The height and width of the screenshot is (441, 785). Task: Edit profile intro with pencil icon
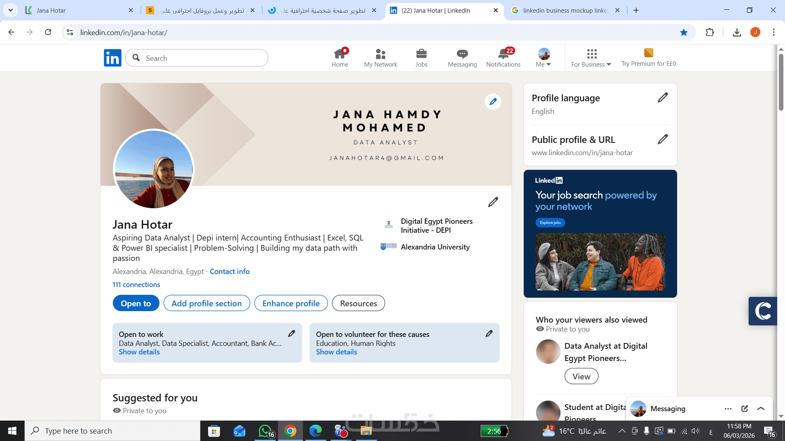(493, 202)
